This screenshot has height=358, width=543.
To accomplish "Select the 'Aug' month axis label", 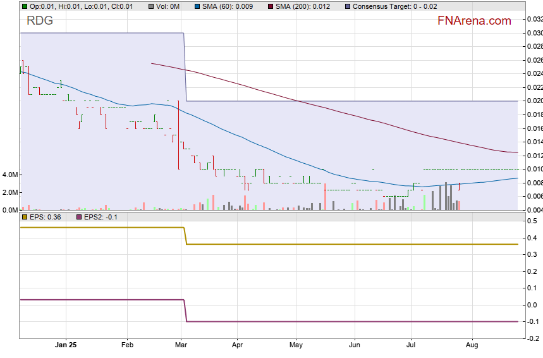I will (471, 346).
